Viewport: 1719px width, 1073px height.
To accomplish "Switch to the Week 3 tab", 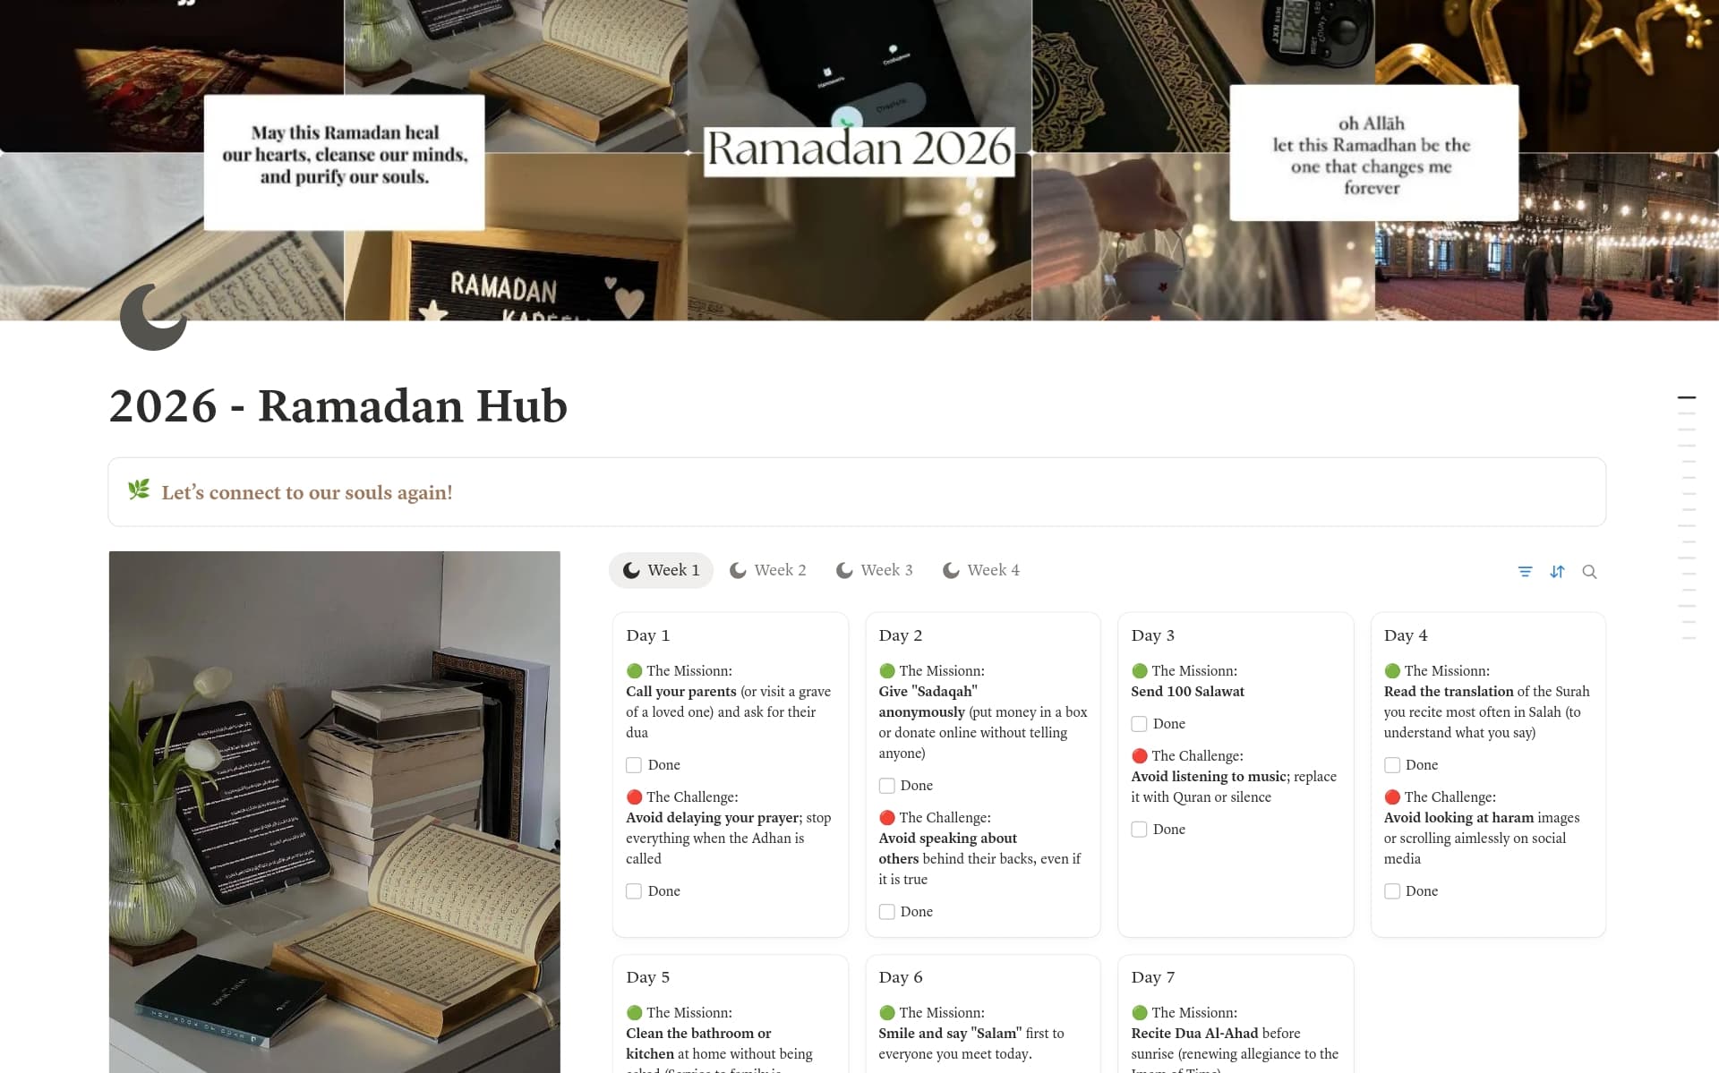I will click(x=874, y=570).
